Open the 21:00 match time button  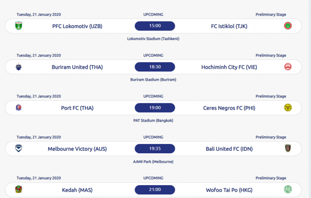pos(155,190)
